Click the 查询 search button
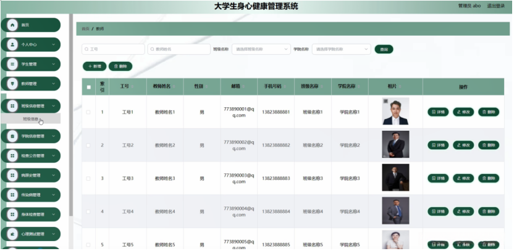Screen dimensions: 514x251 384,49
